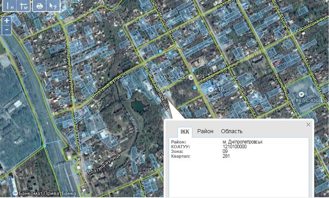The image size is (329, 198).
Task: Select the area measurement tool (м²)
Action: point(24,6)
